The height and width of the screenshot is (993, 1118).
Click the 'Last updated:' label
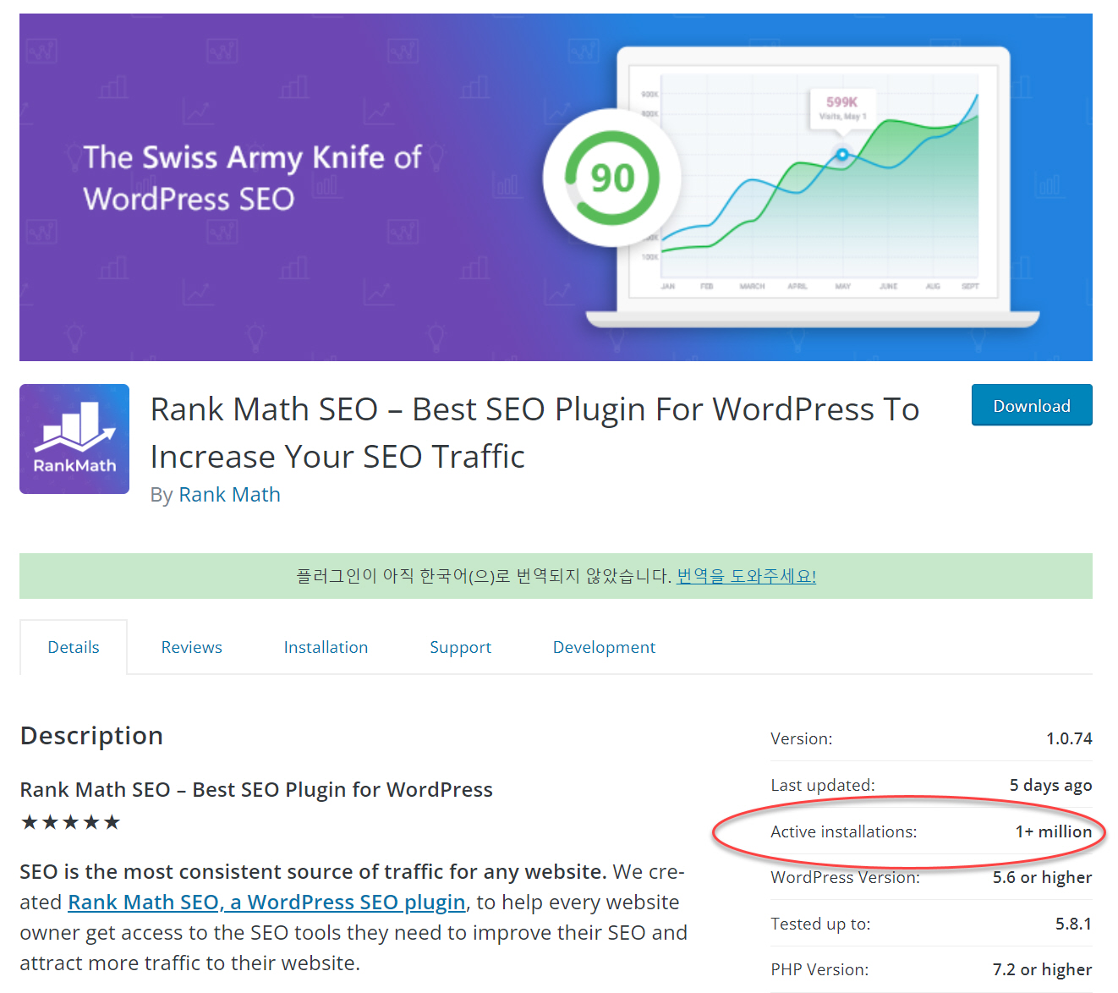tap(822, 785)
